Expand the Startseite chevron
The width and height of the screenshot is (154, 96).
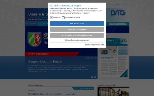coord(27,24)
